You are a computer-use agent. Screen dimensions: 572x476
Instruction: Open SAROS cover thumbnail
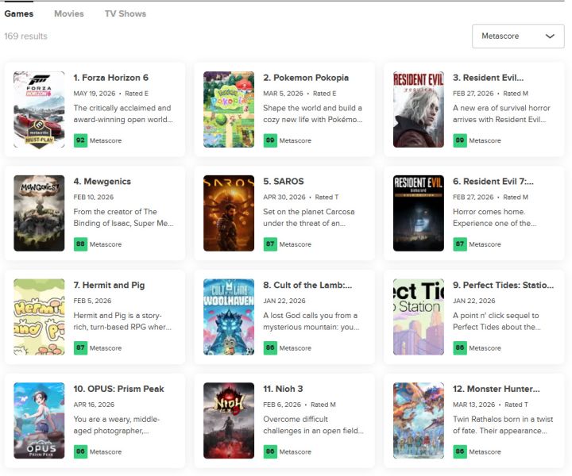tap(229, 213)
